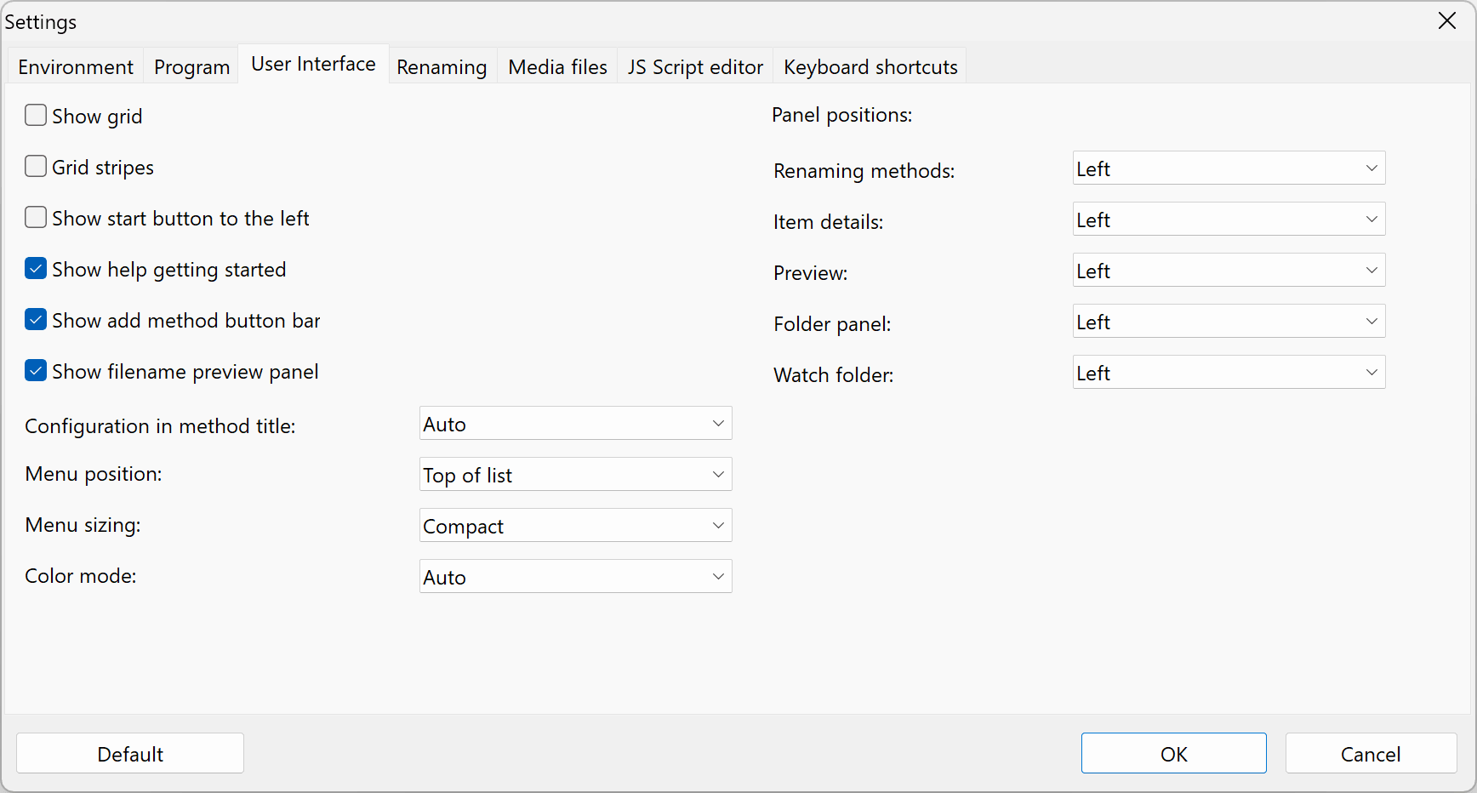Image resolution: width=1477 pixels, height=793 pixels.
Task: Open the Preview position dropdown
Action: coord(1229,271)
